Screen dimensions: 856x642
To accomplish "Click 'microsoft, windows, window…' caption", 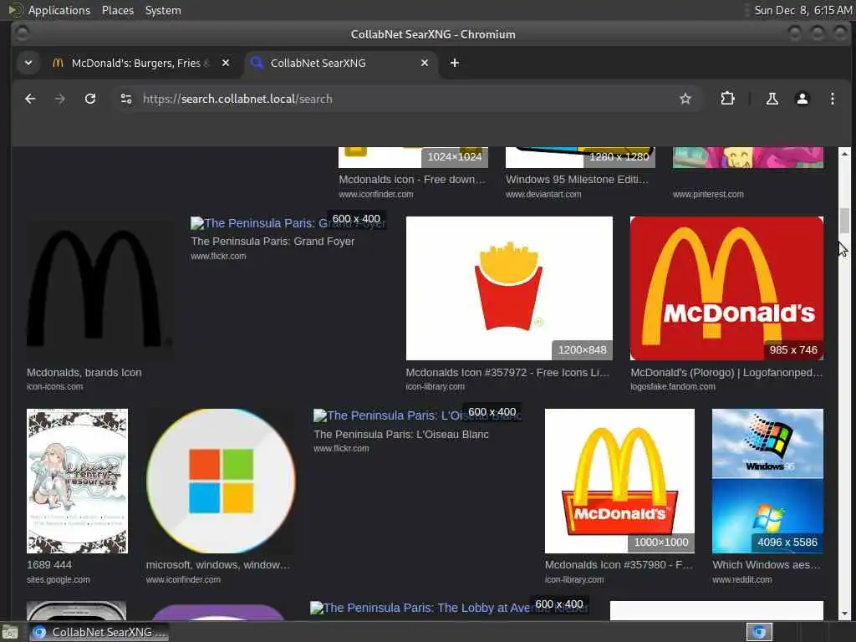I will [218, 564].
